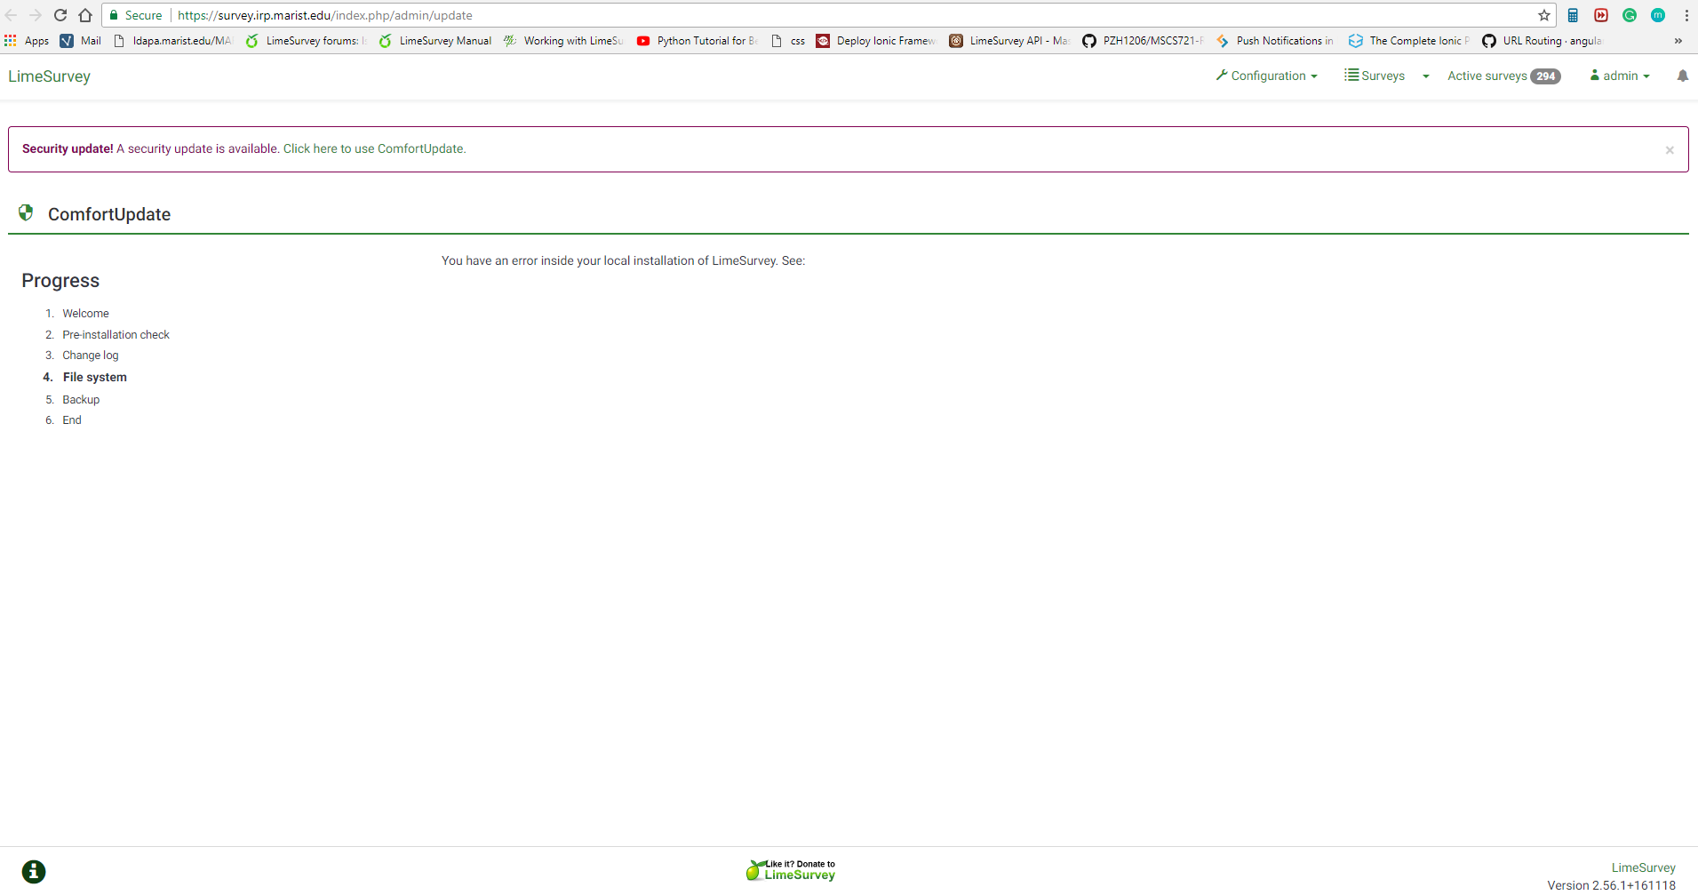
Task: Click the Secure padlock site info
Action: click(135, 15)
